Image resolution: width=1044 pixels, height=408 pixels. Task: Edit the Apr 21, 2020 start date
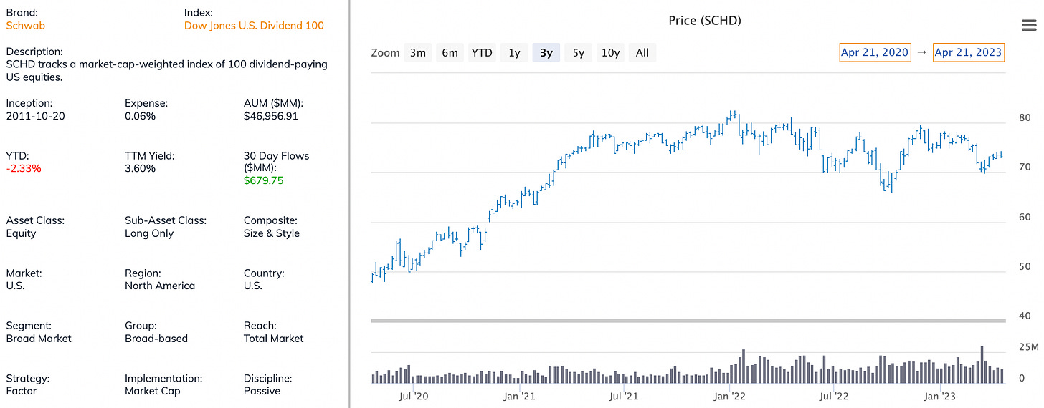click(x=875, y=52)
